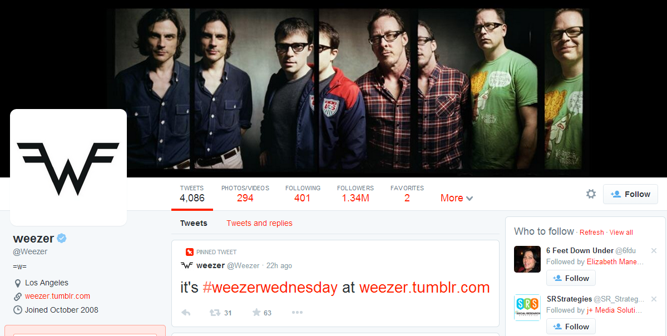
Task: Dismiss the SRStrategies follow suggestion
Action: tap(654, 299)
